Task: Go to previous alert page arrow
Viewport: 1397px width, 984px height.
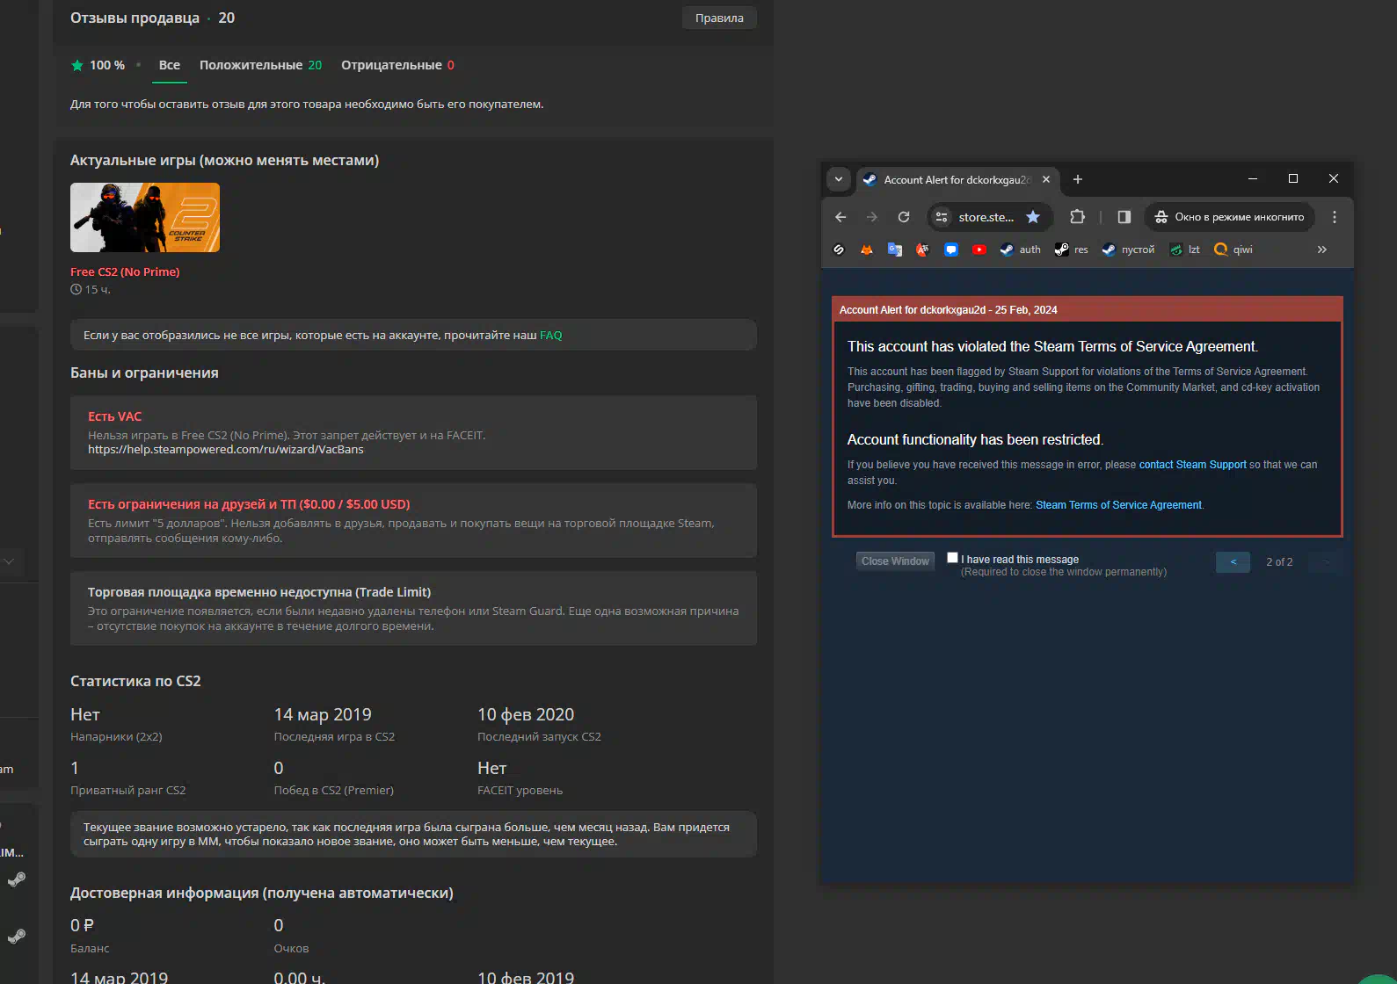Action: pos(1233,562)
